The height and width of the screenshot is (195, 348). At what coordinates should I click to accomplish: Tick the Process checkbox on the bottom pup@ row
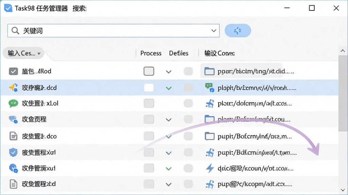pos(149,184)
